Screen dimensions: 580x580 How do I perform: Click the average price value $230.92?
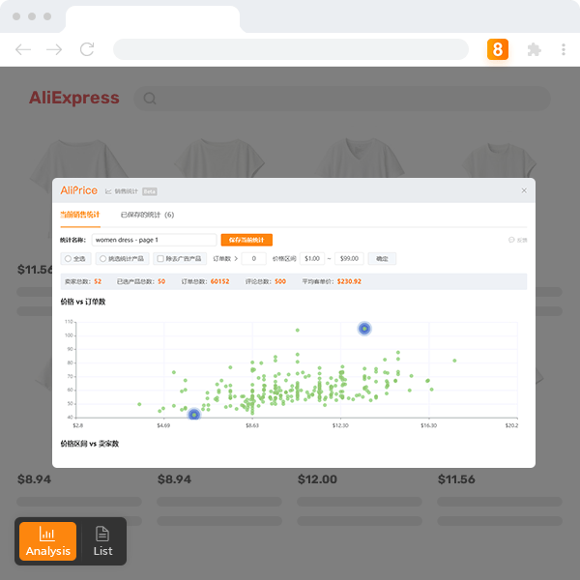pyautogui.click(x=349, y=281)
